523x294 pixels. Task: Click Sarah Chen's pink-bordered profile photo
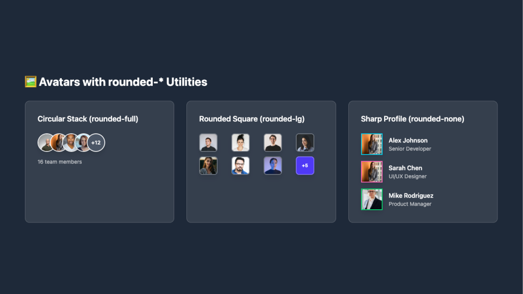372,171
